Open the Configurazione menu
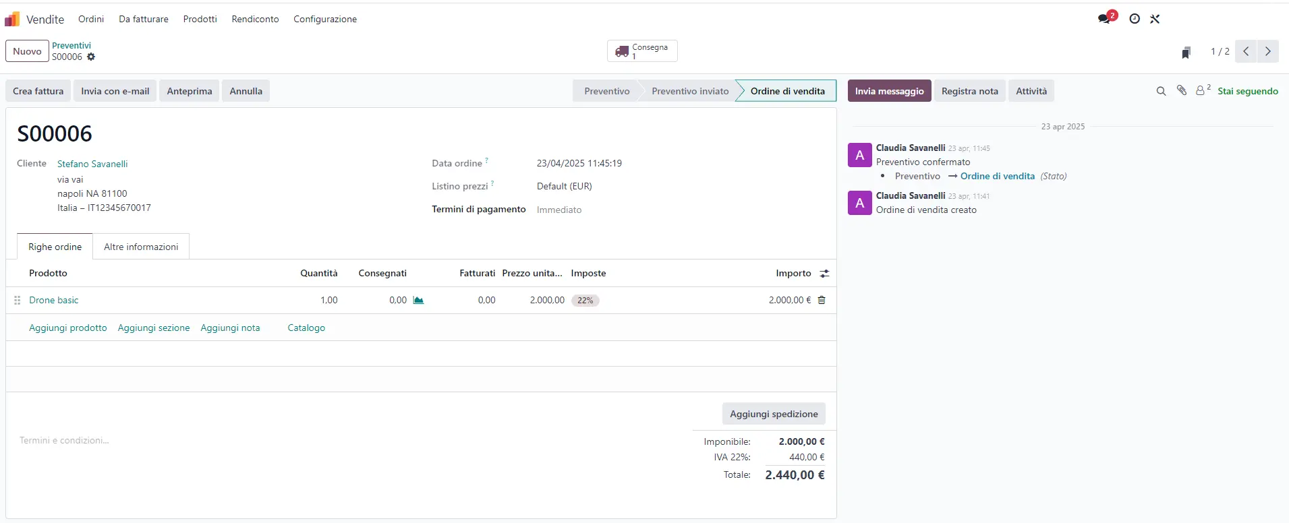Viewport: 1289px width, 523px height. [325, 19]
